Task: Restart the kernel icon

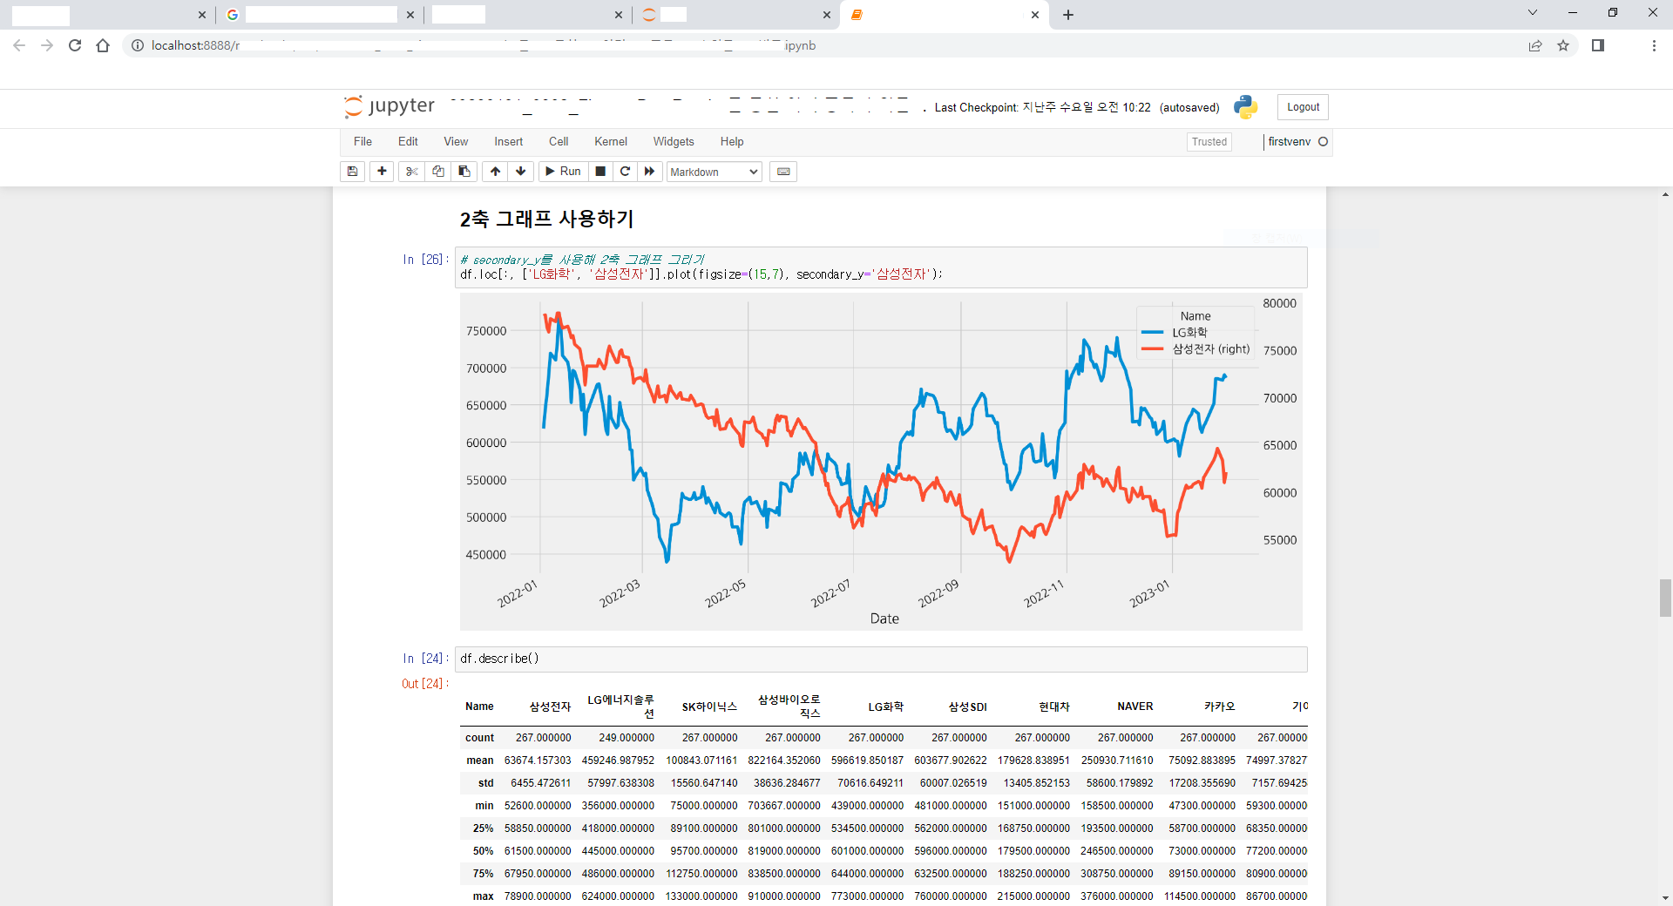Action: coord(625,172)
